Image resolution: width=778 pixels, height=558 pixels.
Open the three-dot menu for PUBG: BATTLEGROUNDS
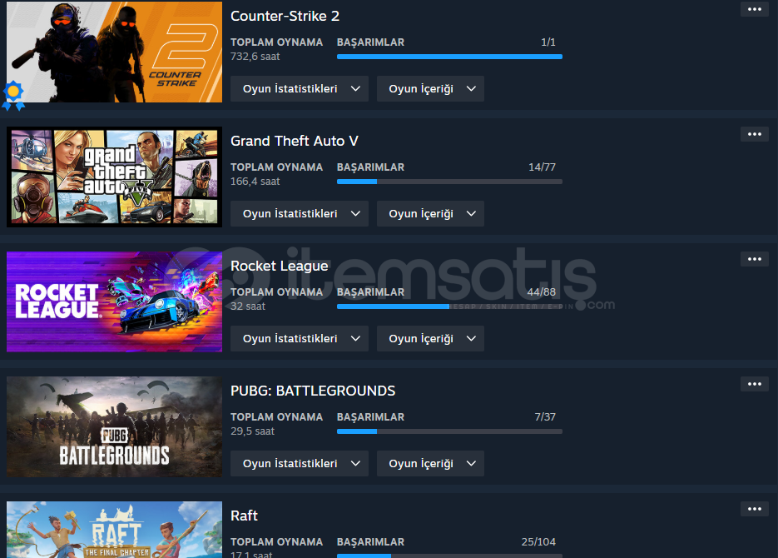click(754, 384)
